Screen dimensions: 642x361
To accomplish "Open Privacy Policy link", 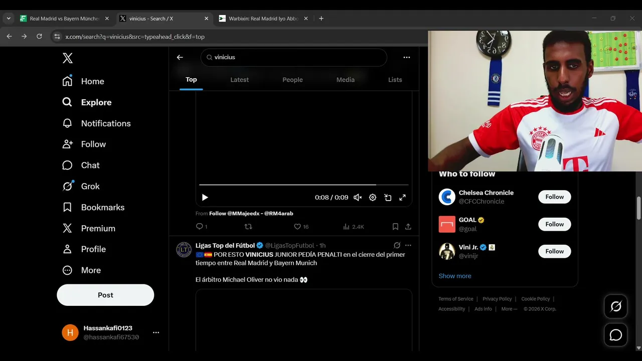I will (x=497, y=299).
